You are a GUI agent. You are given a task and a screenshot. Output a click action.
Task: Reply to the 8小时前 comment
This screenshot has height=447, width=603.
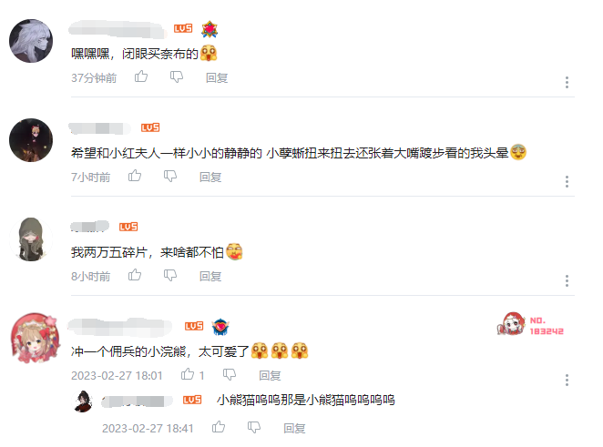point(210,277)
